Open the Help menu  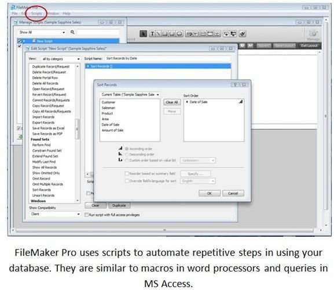(67, 13)
